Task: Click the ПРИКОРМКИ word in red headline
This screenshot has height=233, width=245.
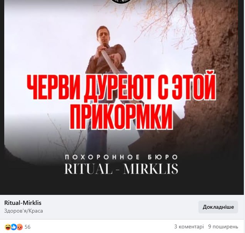Action: 121,116
